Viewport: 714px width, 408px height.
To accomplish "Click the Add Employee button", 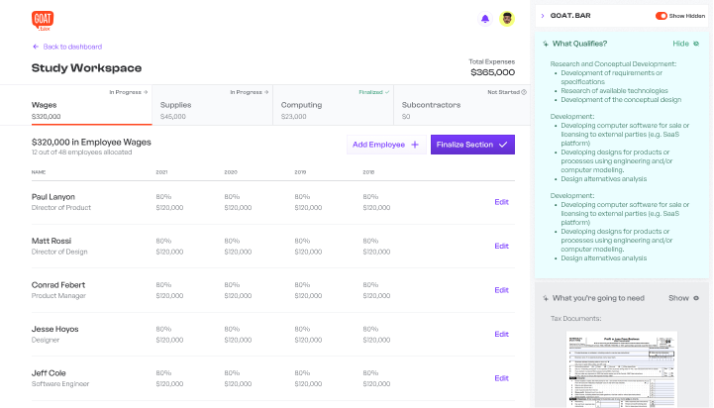I will [x=386, y=145].
